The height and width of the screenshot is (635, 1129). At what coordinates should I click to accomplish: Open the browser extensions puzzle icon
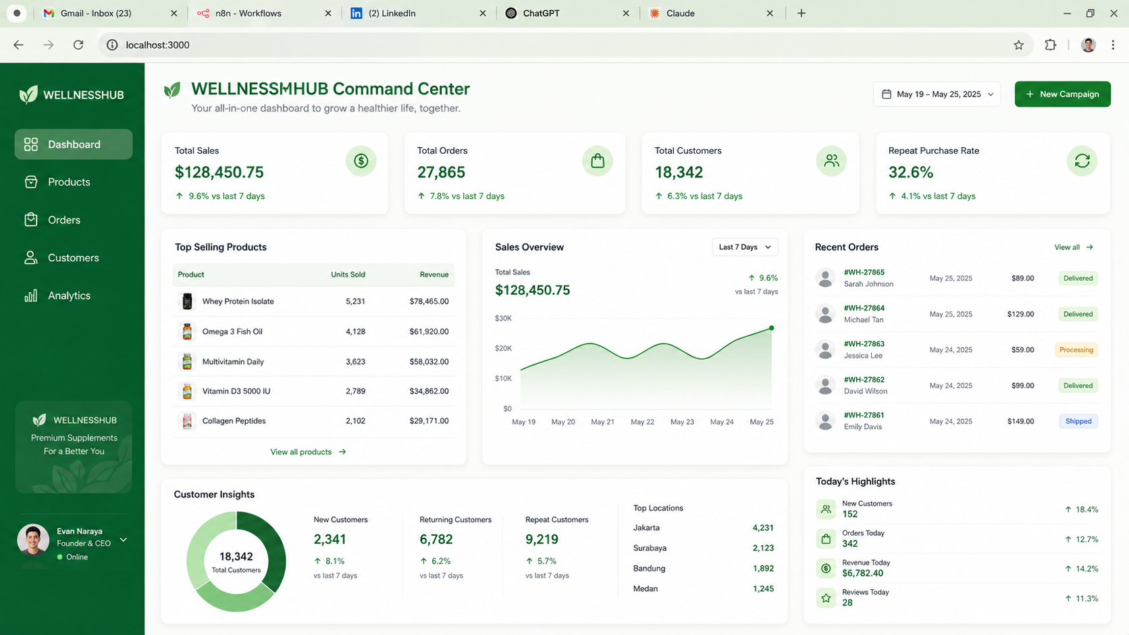coord(1051,45)
